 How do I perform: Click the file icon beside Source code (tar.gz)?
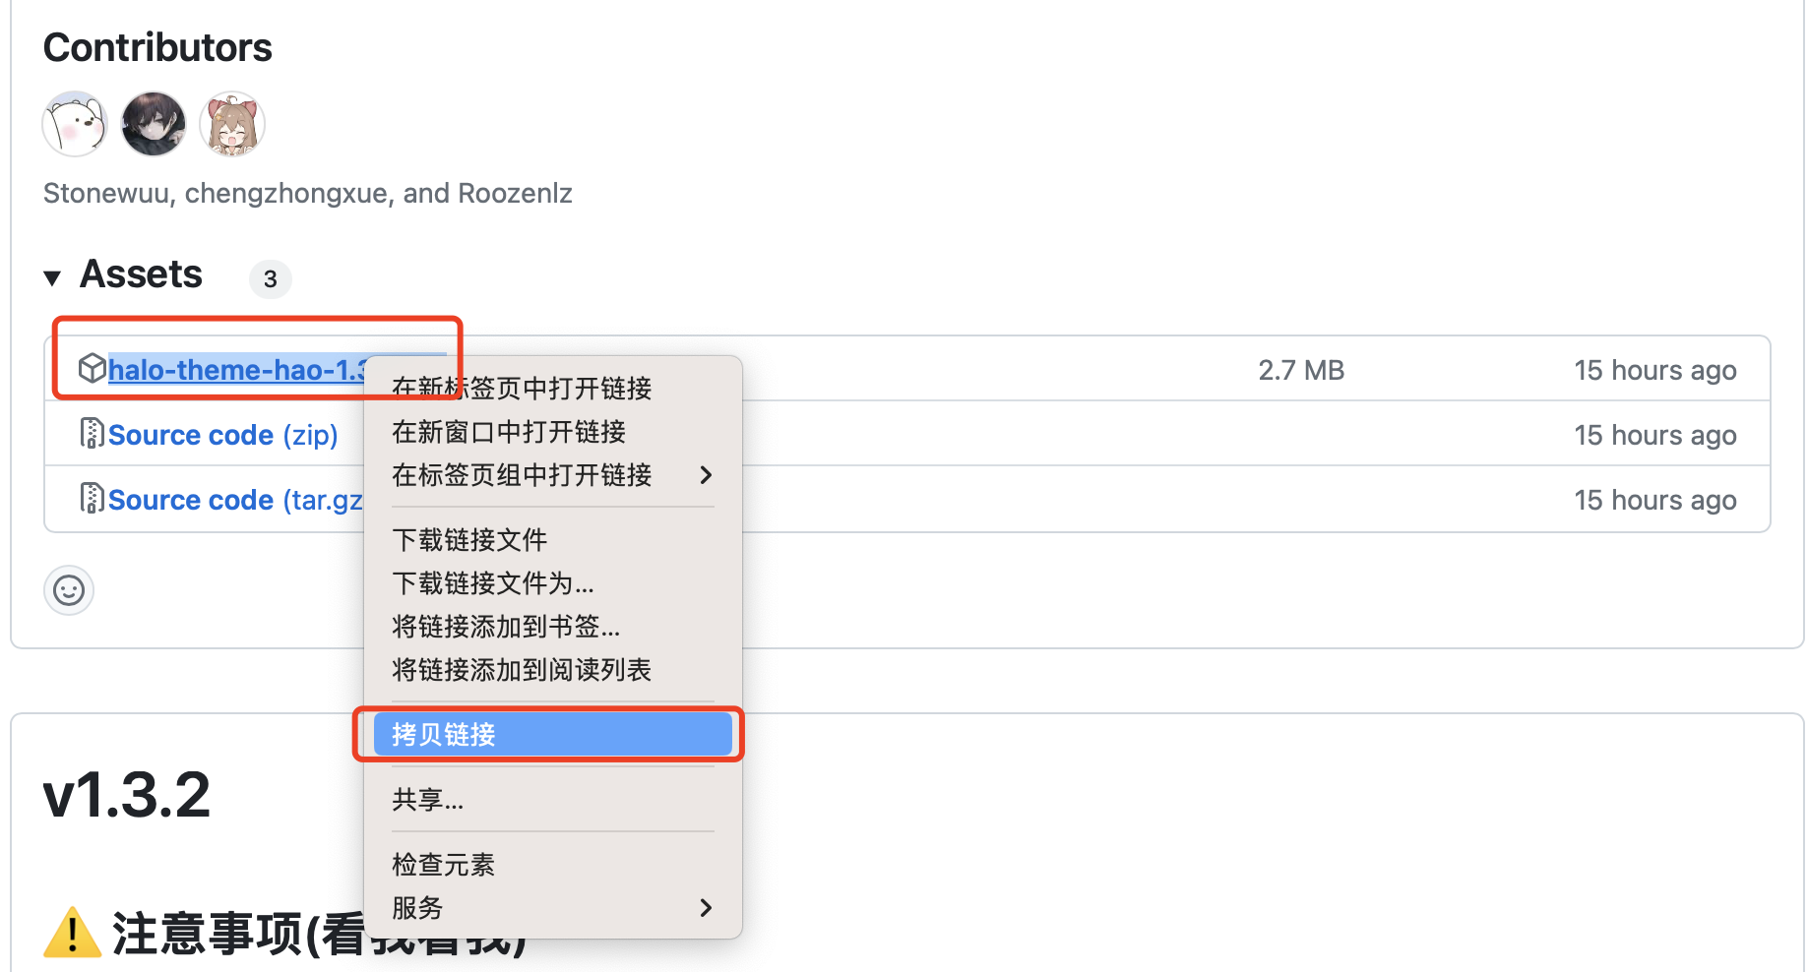[x=92, y=499]
